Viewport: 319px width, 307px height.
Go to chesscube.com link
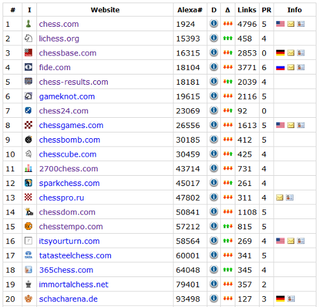point(68,154)
